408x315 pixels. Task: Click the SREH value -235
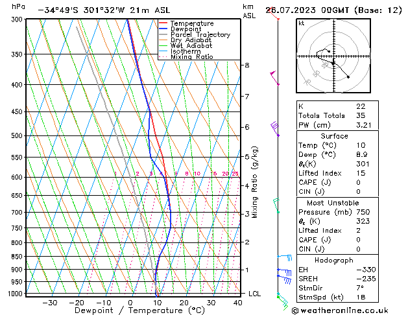pyautogui.click(x=366, y=279)
